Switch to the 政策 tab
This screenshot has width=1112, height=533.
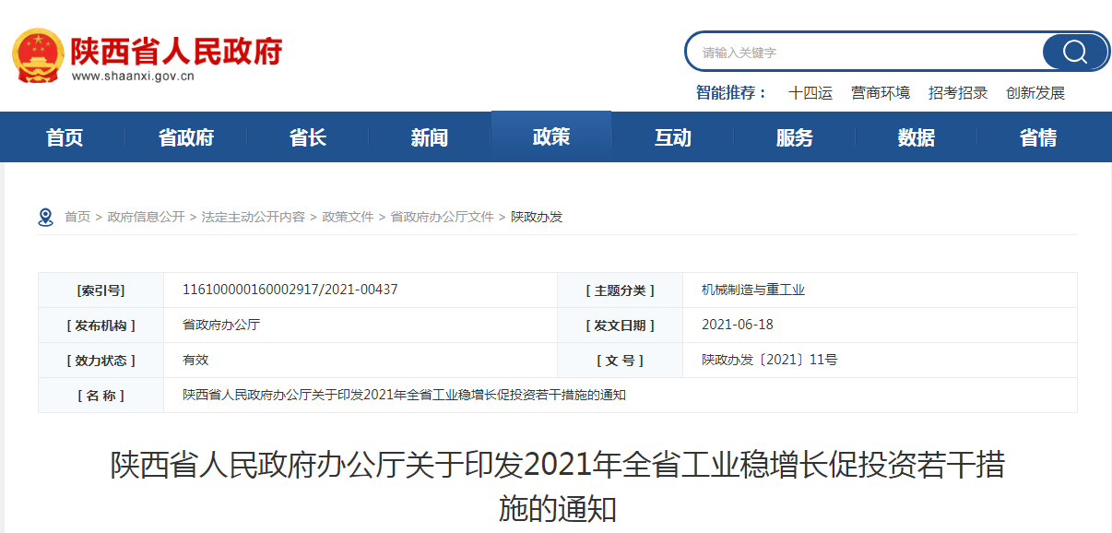pyautogui.click(x=551, y=137)
